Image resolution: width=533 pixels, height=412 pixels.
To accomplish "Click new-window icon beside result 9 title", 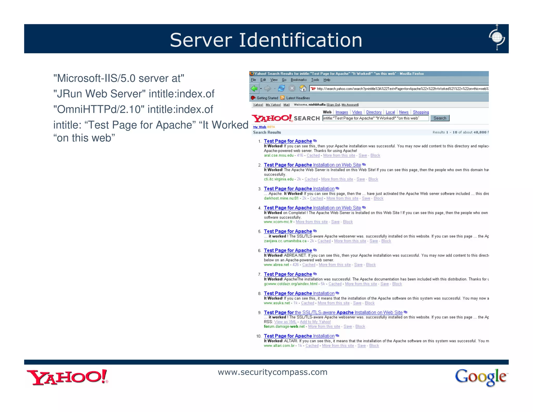I will pos(405,312).
